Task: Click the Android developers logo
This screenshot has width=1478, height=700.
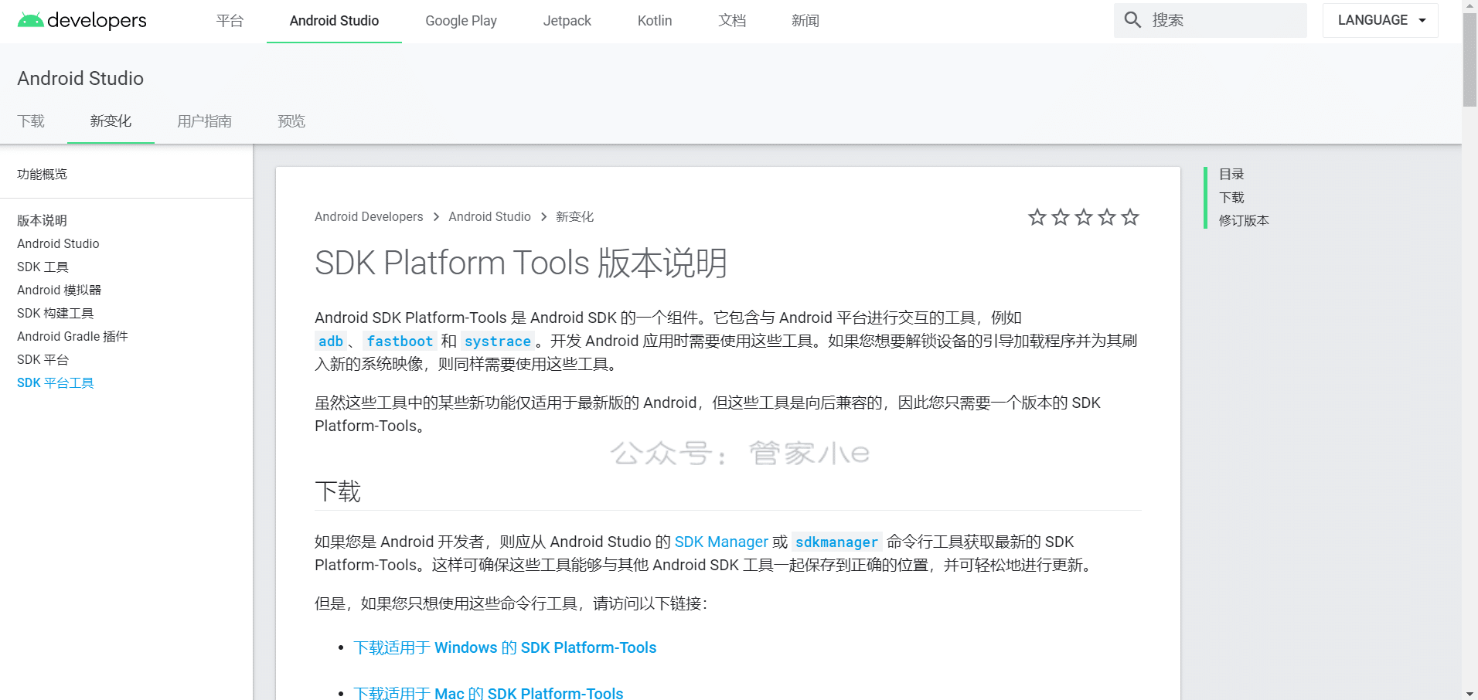Action: [82, 20]
